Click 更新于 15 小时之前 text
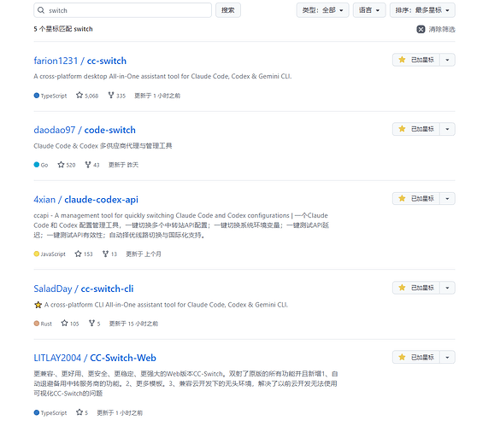This screenshot has width=477, height=426. coord(134,324)
